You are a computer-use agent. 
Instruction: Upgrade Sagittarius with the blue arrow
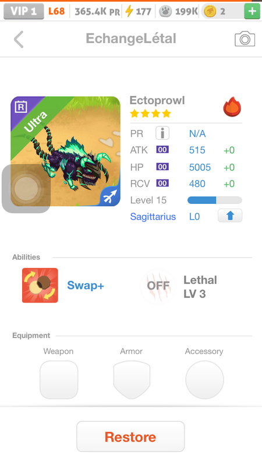click(x=230, y=216)
